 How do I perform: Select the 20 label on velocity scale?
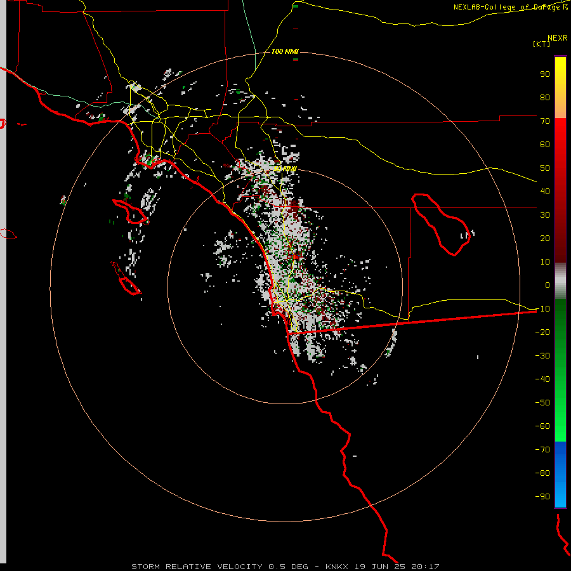click(x=545, y=238)
